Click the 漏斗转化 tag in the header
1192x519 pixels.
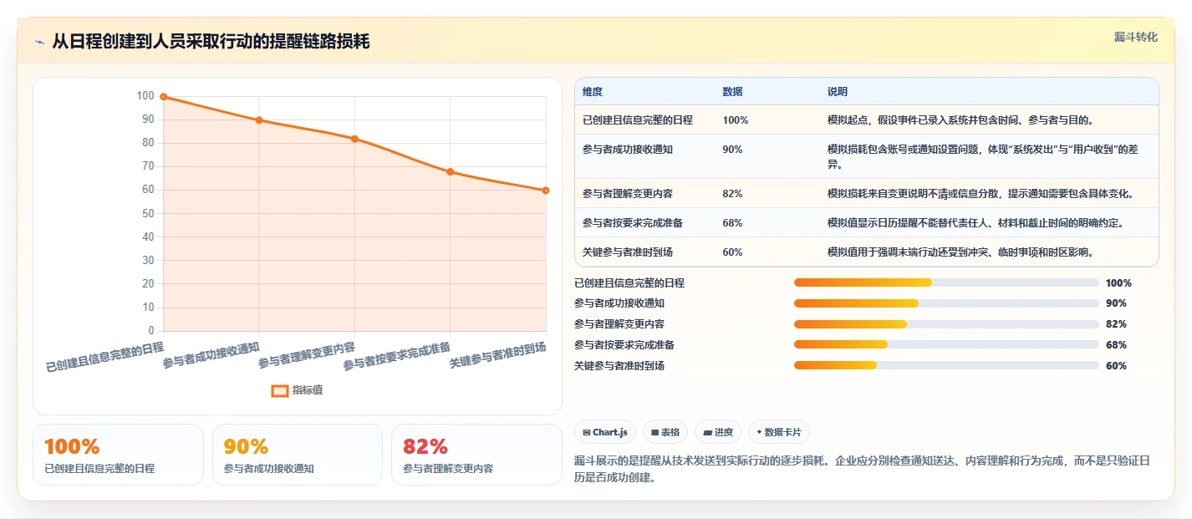point(1135,38)
